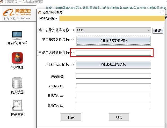Open the 同步日志 log viewer icon
167x128 pixels.
tap(17, 106)
